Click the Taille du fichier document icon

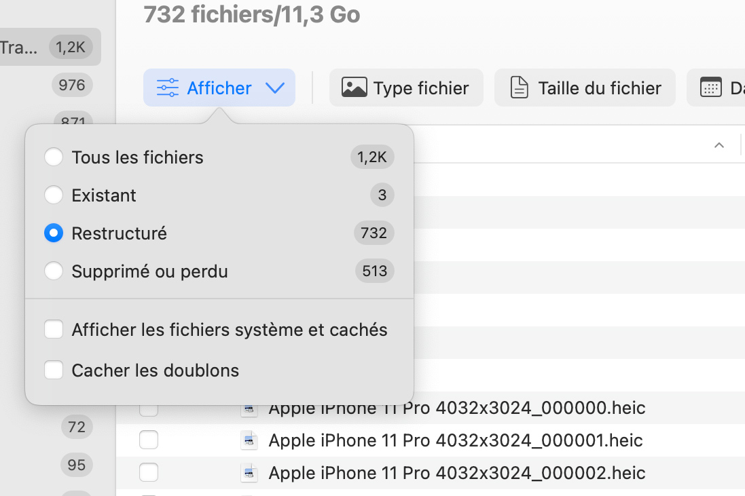click(x=519, y=88)
